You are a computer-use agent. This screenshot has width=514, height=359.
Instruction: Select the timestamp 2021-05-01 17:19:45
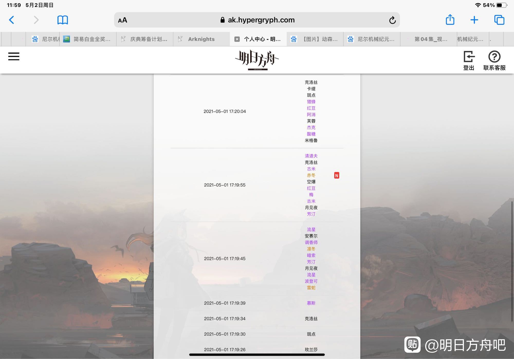click(225, 259)
